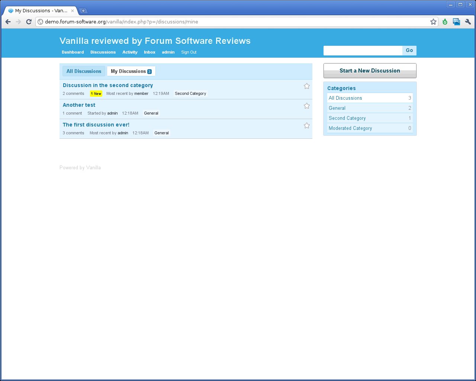
Task: Click the '3 comments' text
Action: 73,133
